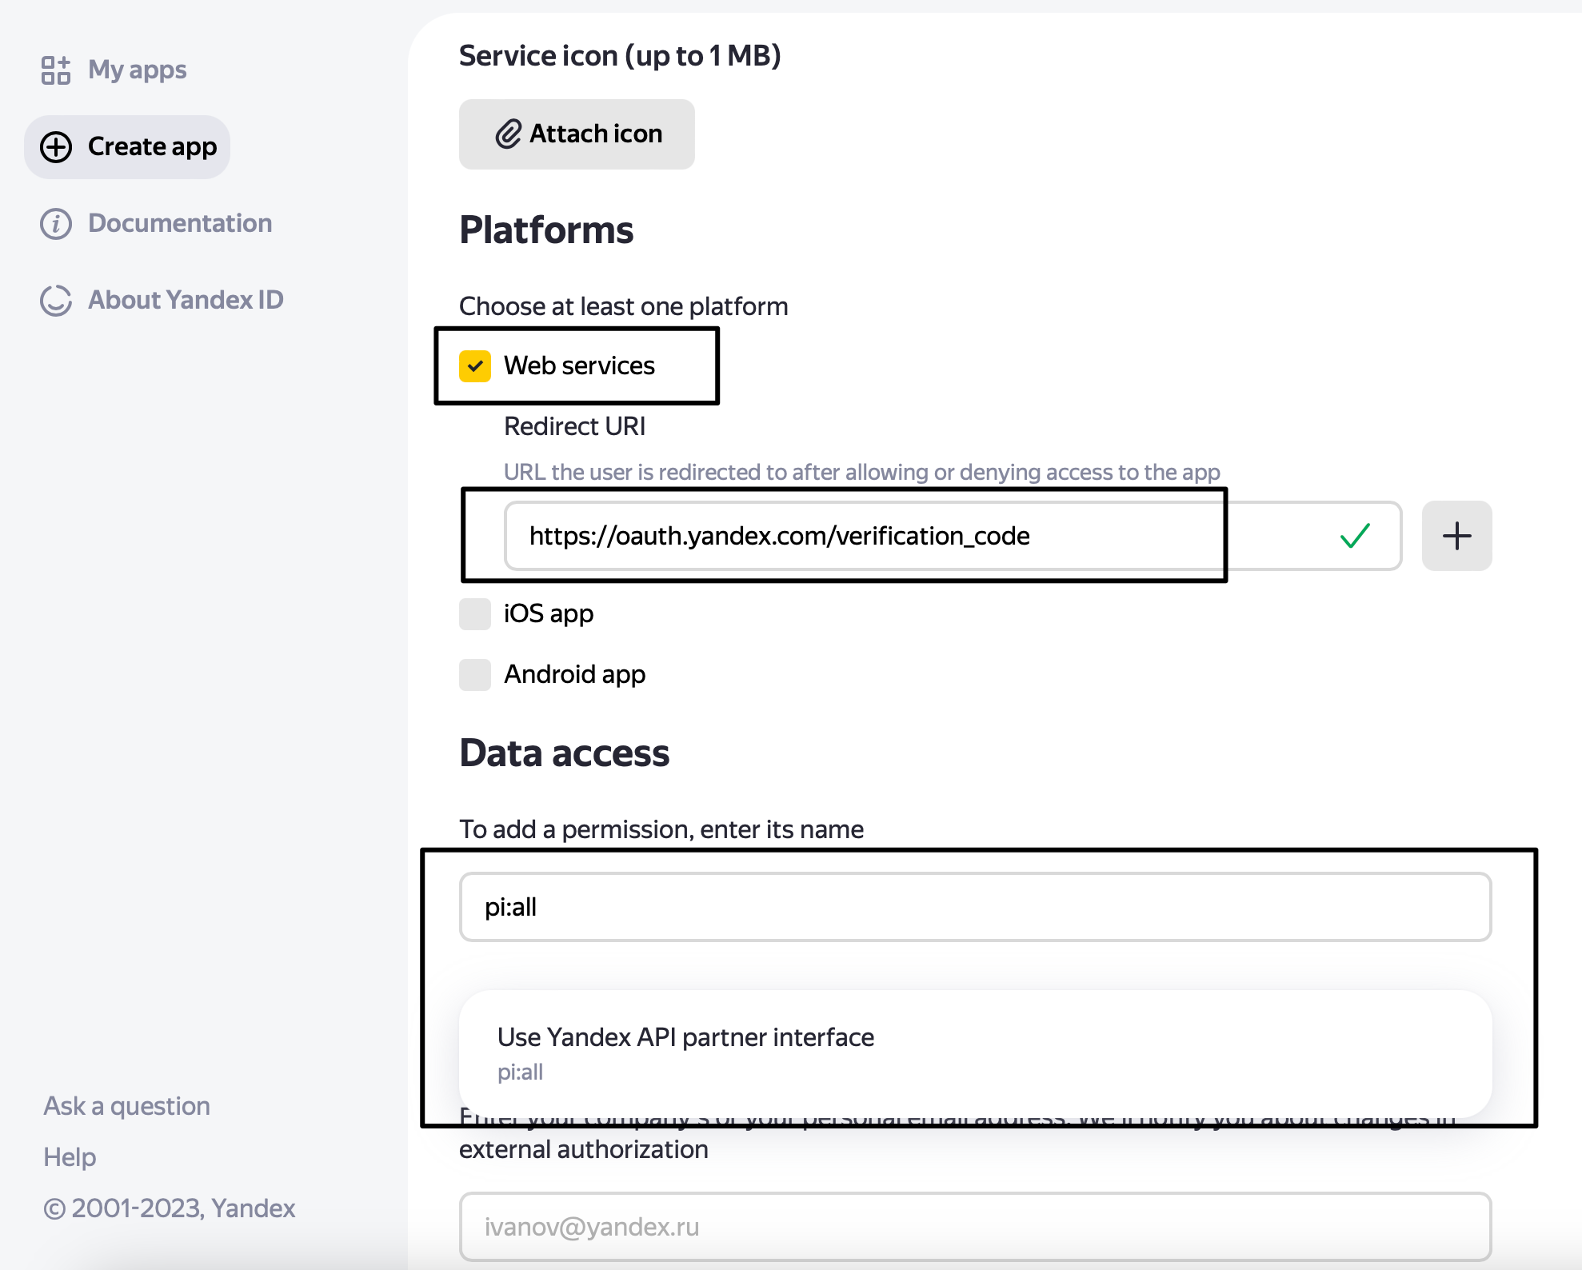Click the Ask a question link
1582x1270 pixels.
(x=126, y=1106)
